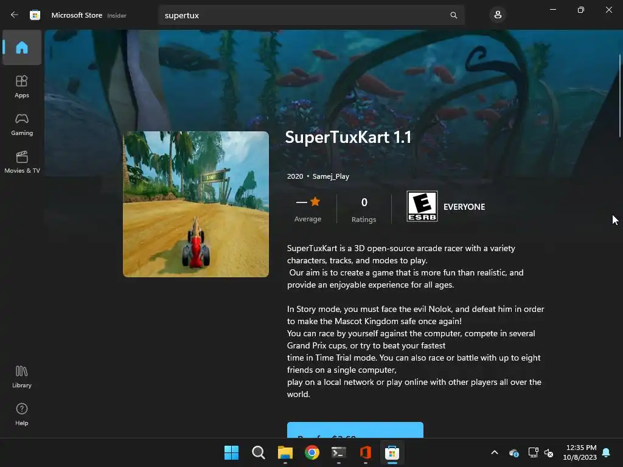Screen dimensions: 623x467
Task: Open File Explorer from the taskbar
Action: 285,452
